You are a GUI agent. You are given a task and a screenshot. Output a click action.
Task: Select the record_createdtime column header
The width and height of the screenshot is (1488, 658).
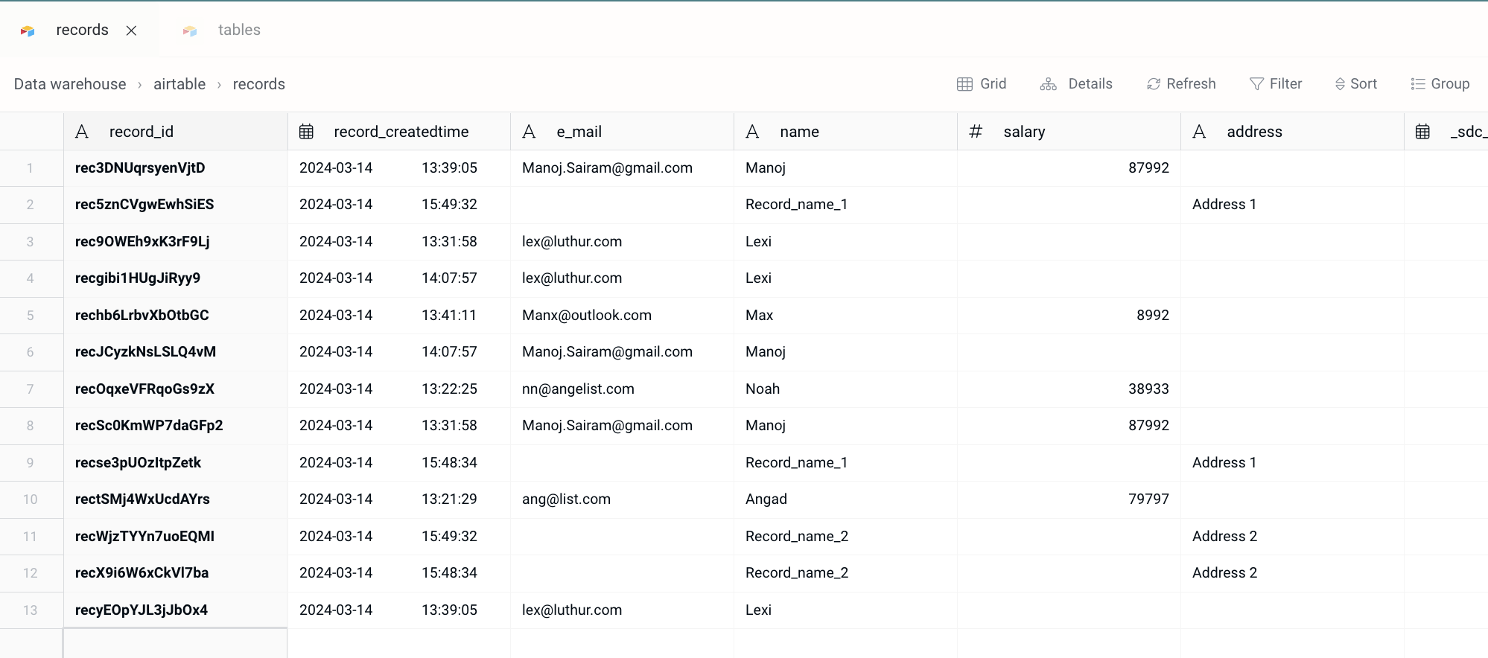point(399,132)
